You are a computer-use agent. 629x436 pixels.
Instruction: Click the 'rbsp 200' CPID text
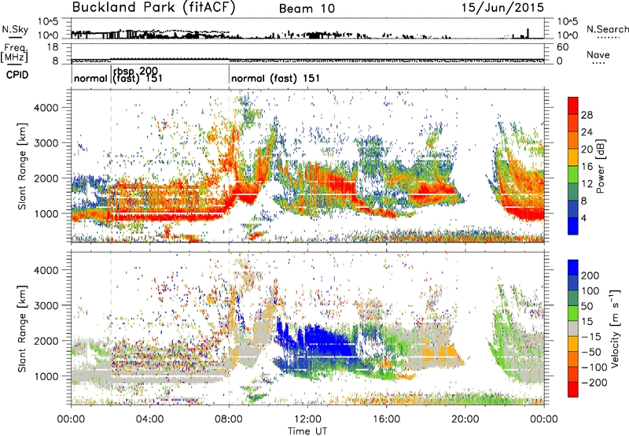coord(135,71)
